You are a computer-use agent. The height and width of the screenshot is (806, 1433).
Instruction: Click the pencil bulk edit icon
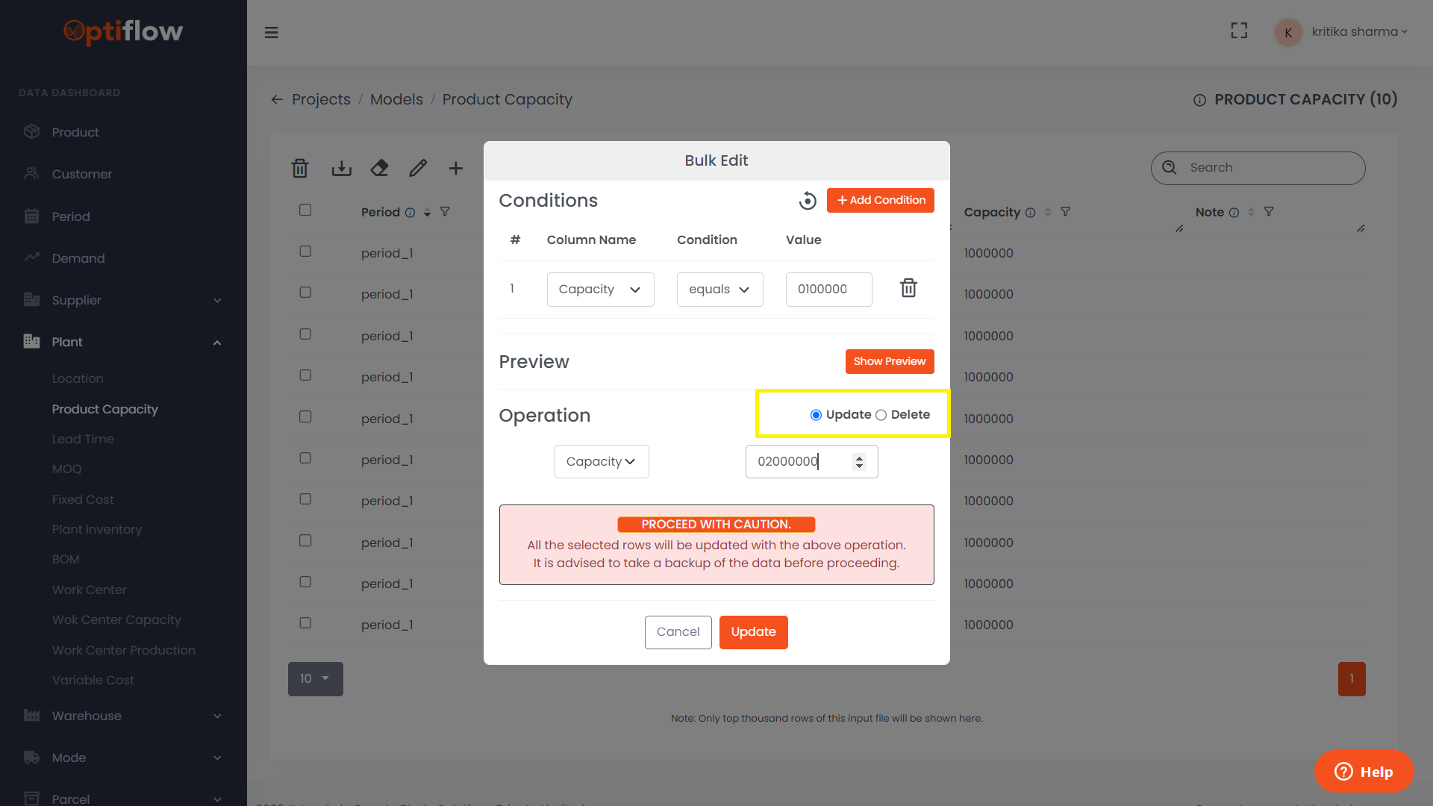tap(418, 168)
